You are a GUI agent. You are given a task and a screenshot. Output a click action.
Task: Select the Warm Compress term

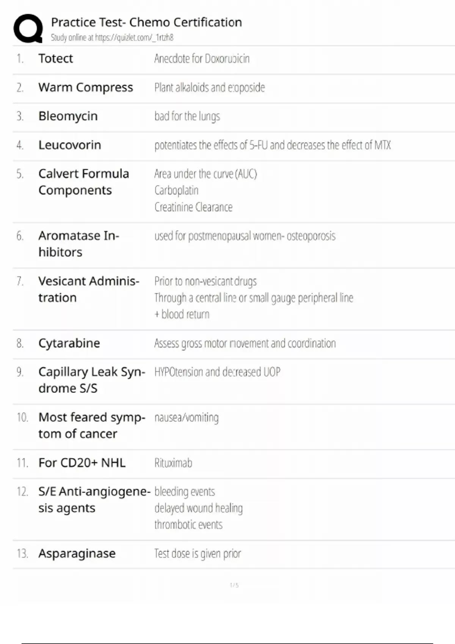[x=86, y=88]
